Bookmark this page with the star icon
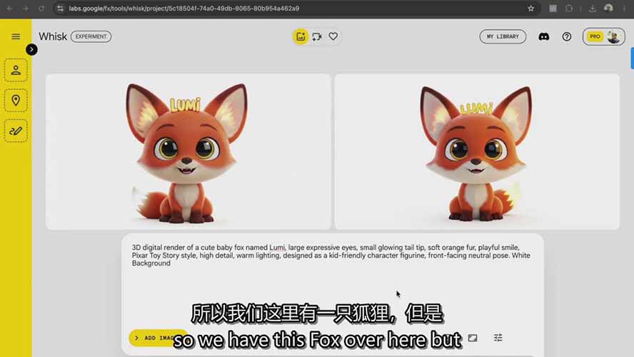The image size is (634, 357). point(531,9)
